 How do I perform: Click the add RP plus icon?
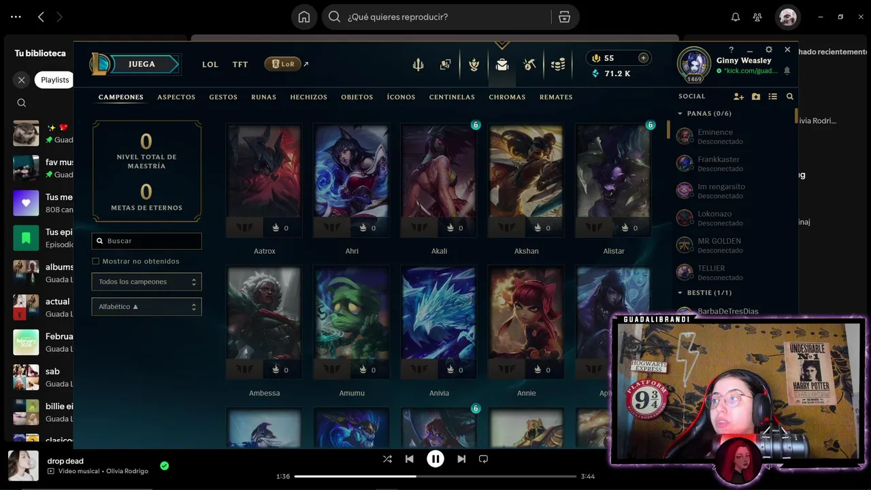click(643, 58)
